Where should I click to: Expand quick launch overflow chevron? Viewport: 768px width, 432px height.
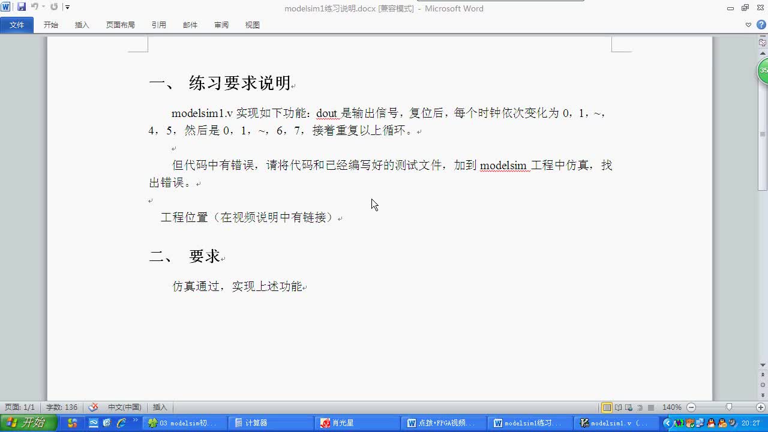(136, 419)
